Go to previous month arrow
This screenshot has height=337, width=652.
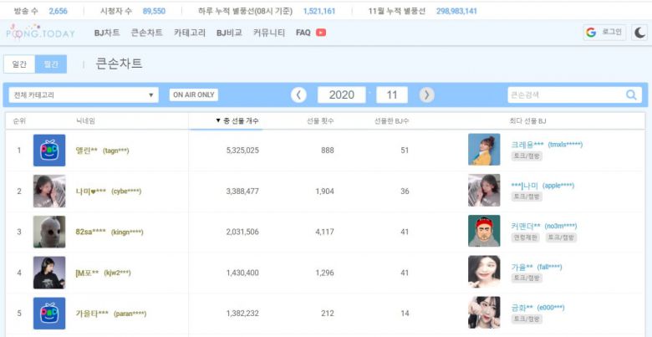pos(298,95)
